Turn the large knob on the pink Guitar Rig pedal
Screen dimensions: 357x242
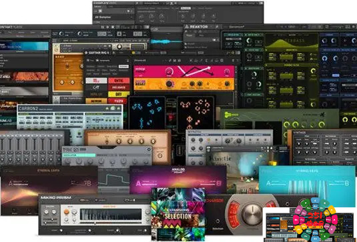[169, 71]
